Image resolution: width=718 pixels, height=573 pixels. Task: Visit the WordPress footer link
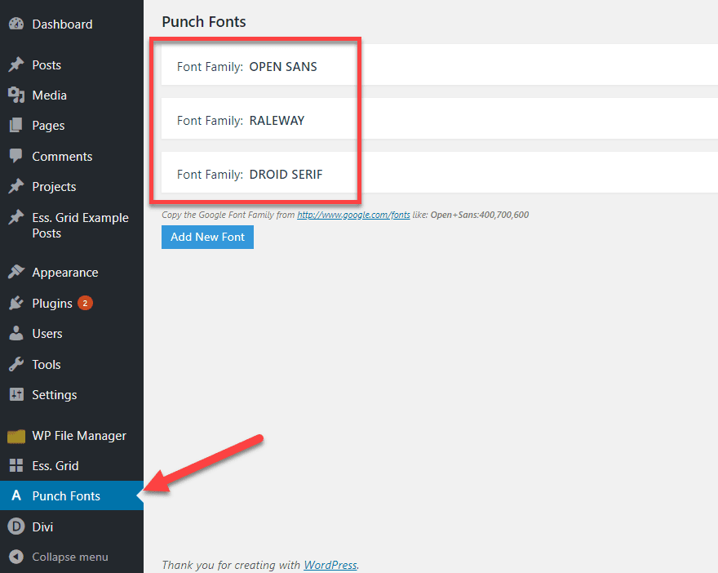click(x=330, y=565)
